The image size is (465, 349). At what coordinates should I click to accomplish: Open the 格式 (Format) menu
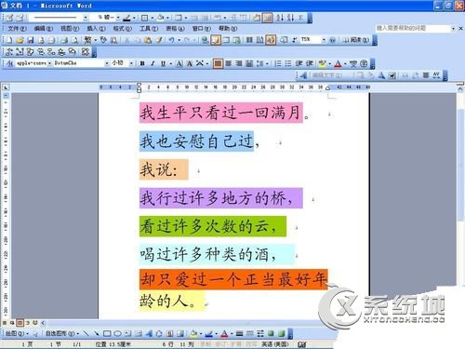(122, 29)
